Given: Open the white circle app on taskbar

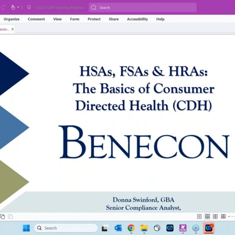Looking at the screenshot, I should click(157, 228).
